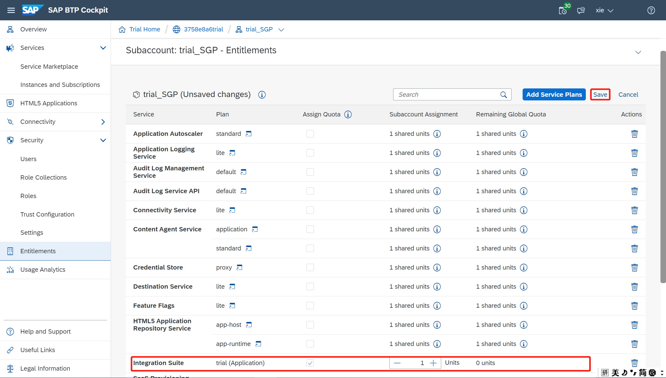Navigate to Trial Home breadcrumb
This screenshot has height=378, width=666.
coord(145,29)
